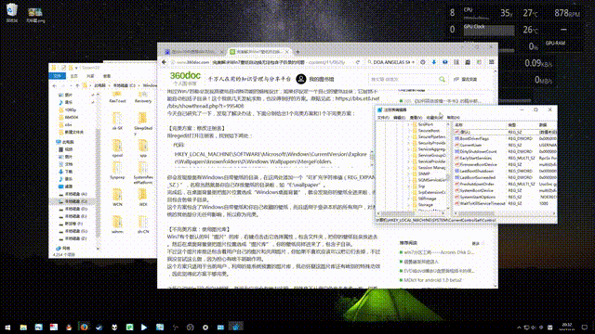
Task: Open File Explorer from the taskbar
Action: click(x=23, y=328)
